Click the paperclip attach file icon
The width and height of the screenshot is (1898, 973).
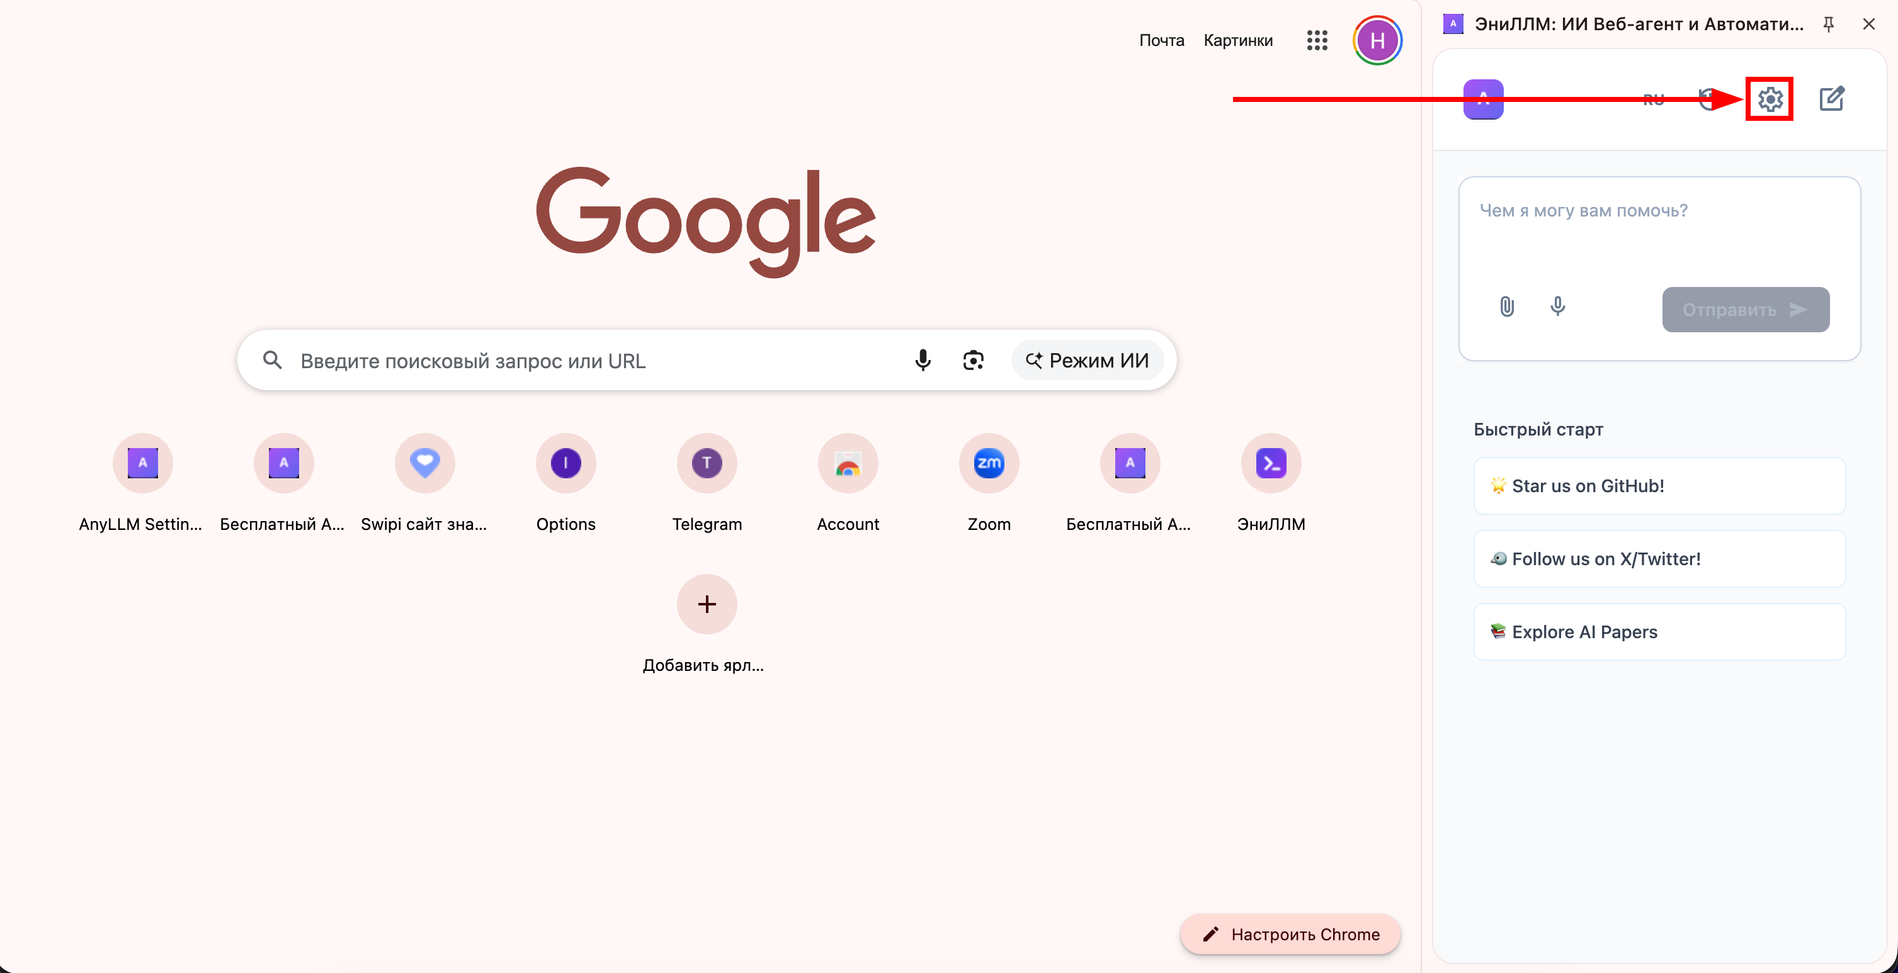(x=1507, y=307)
